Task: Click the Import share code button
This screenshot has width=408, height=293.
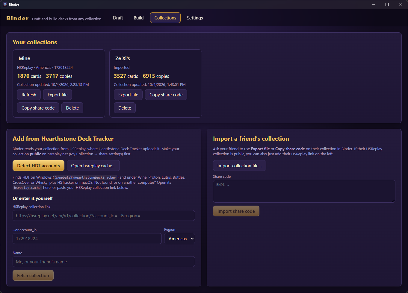Action: pos(236,211)
